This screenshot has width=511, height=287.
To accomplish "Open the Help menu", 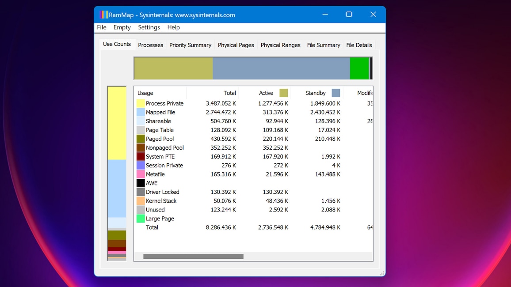I will pyautogui.click(x=173, y=27).
